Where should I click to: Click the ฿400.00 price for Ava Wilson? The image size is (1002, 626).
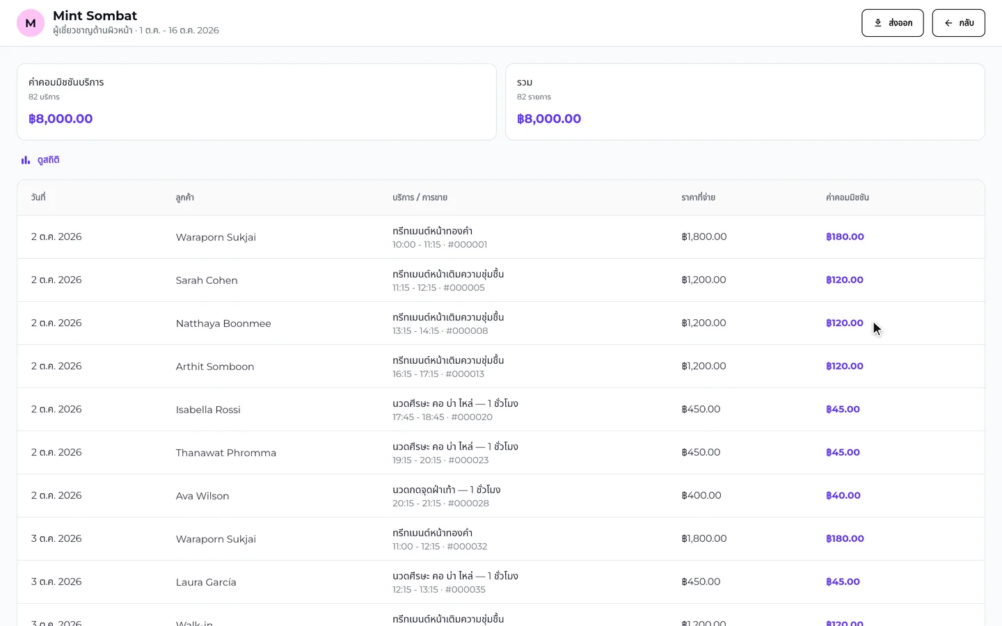click(x=701, y=495)
